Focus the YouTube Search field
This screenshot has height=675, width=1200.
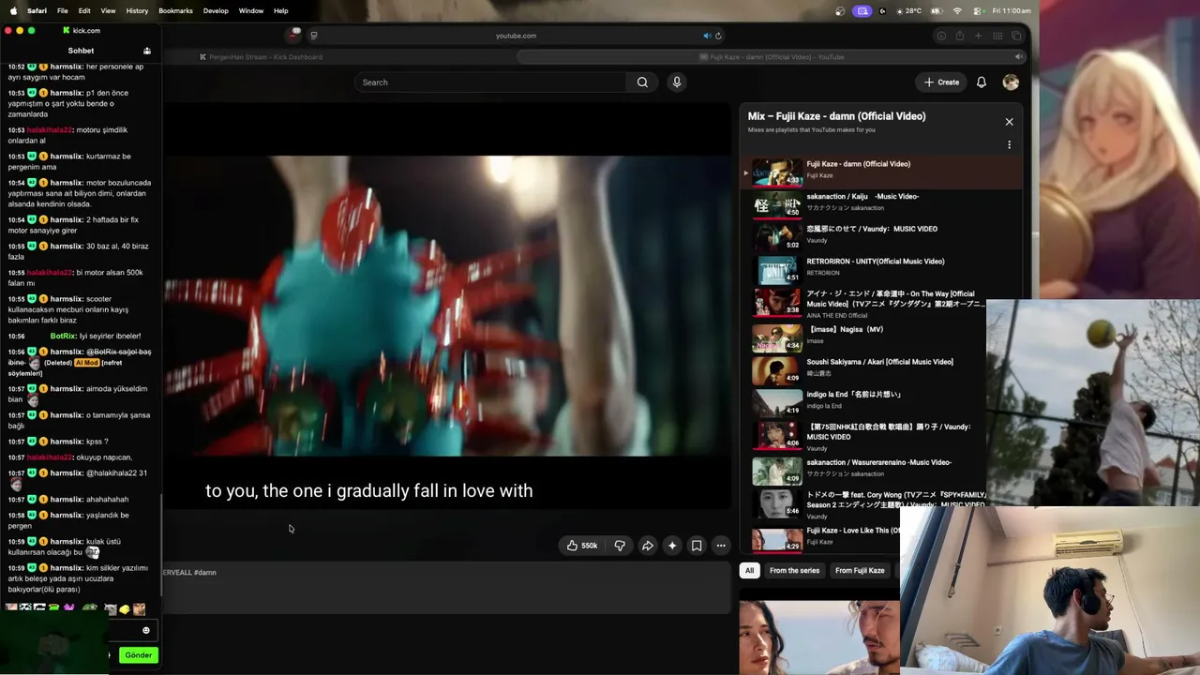tap(489, 82)
